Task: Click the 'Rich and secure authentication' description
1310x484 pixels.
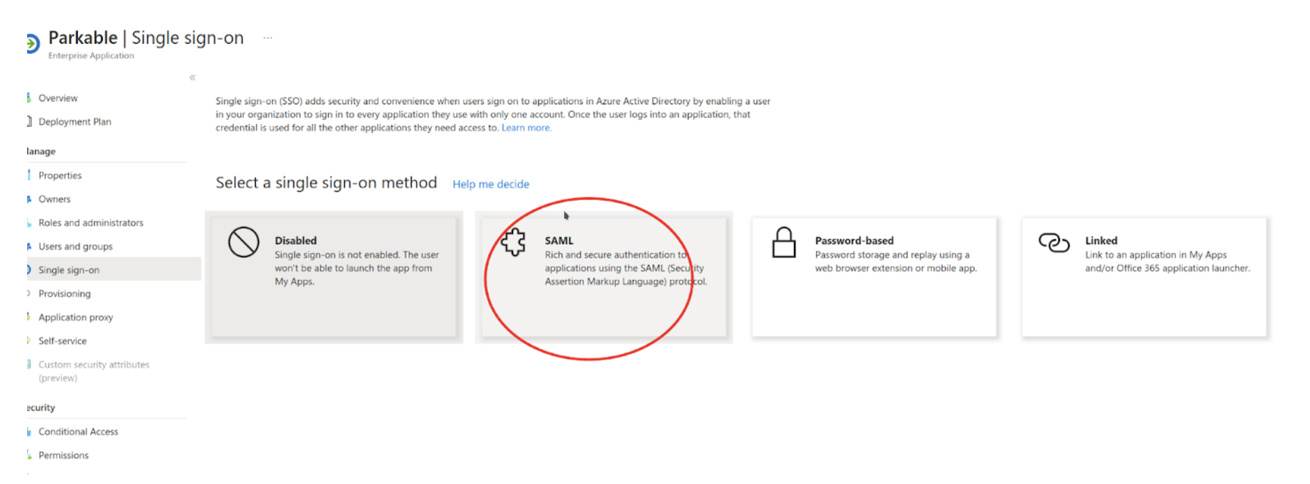Action: [x=626, y=268]
